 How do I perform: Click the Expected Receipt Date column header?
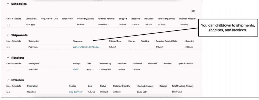tap(166, 41)
